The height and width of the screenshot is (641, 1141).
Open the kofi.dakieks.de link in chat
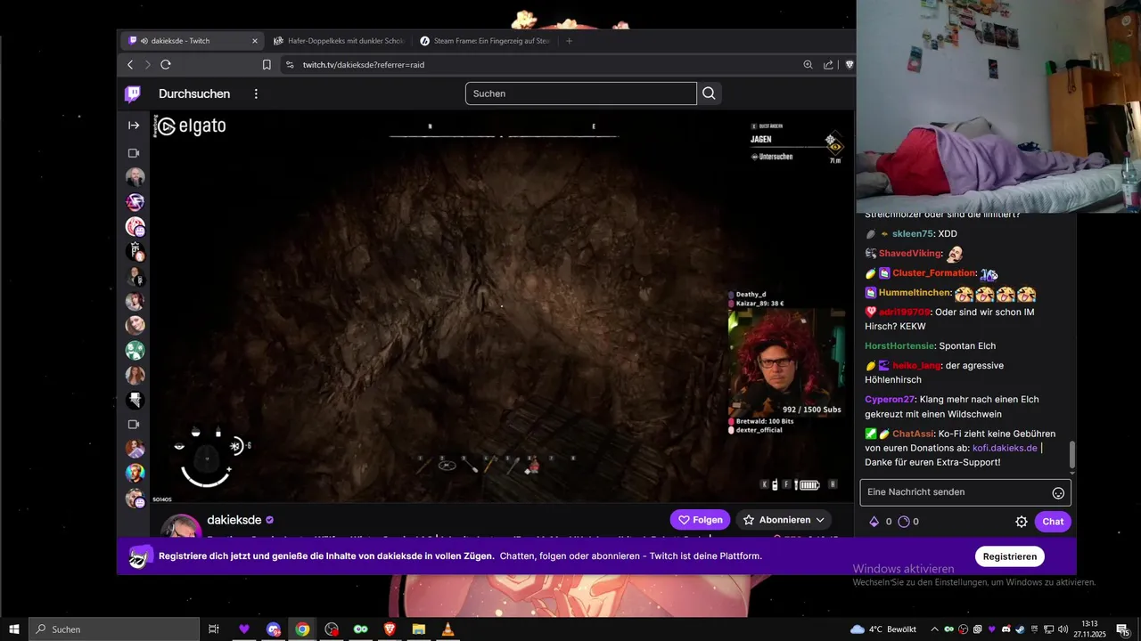[x=1005, y=448]
